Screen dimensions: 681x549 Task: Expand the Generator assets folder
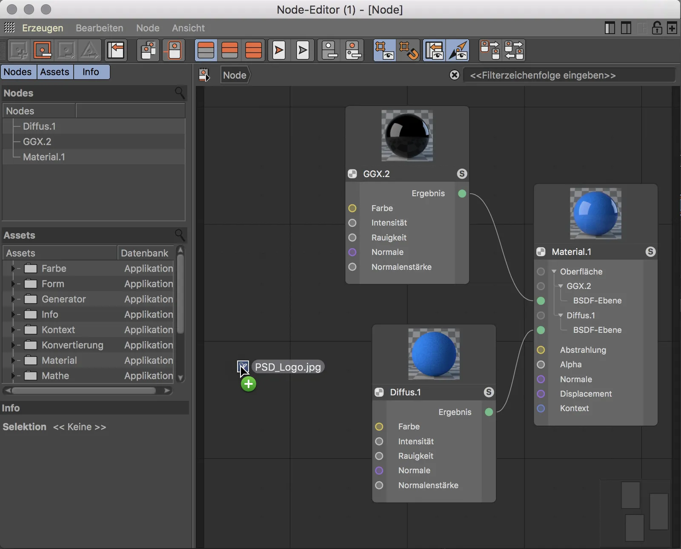click(13, 299)
